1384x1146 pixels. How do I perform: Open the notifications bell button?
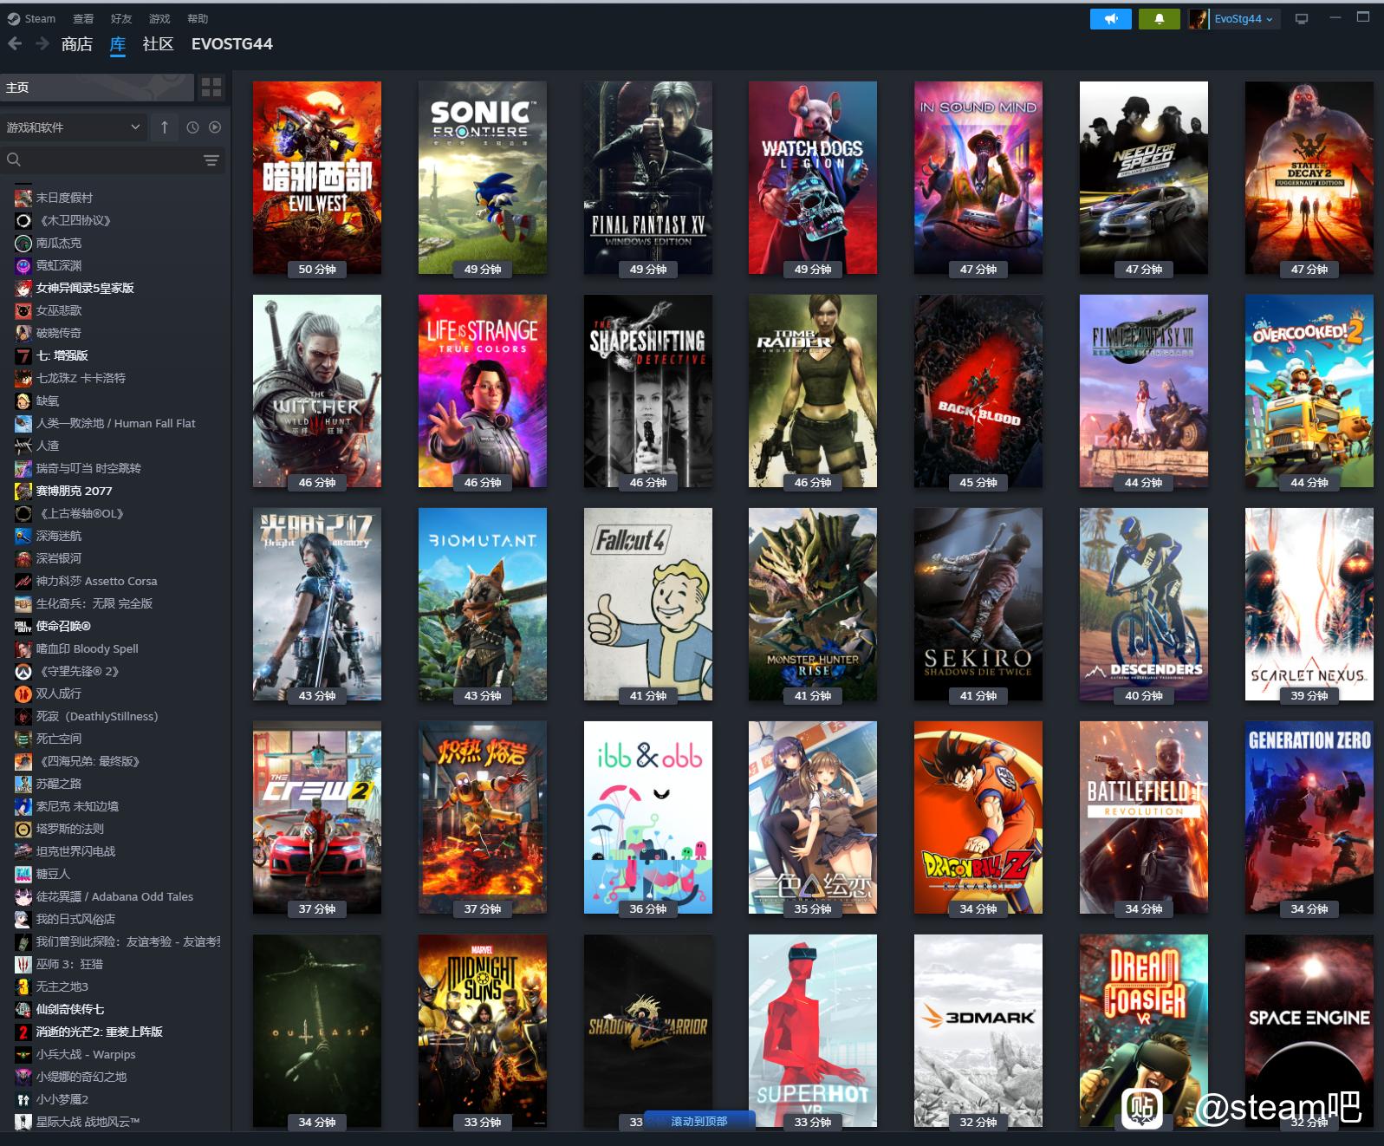pos(1159,18)
